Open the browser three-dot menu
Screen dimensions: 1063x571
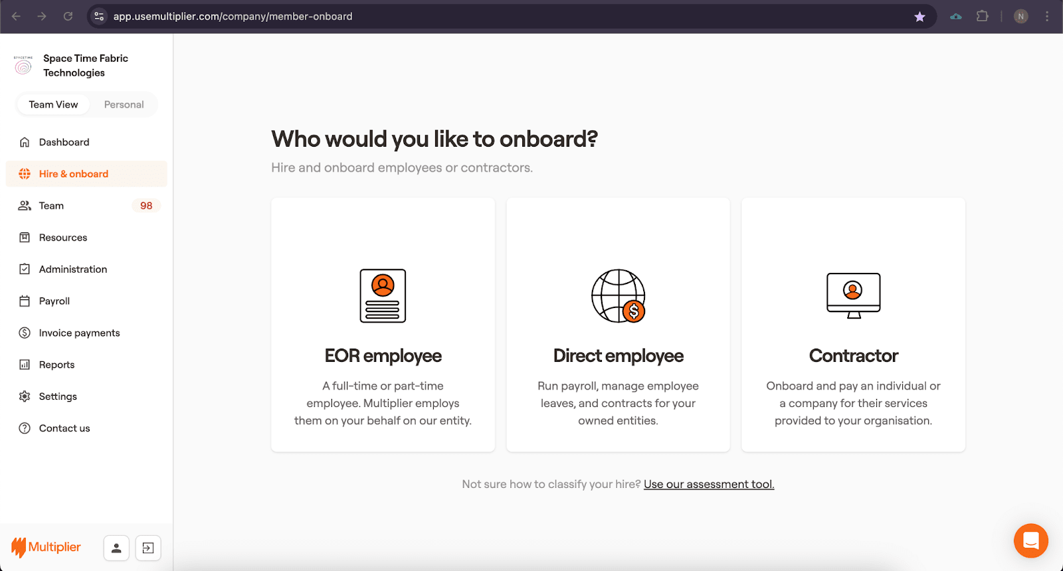pos(1047,17)
